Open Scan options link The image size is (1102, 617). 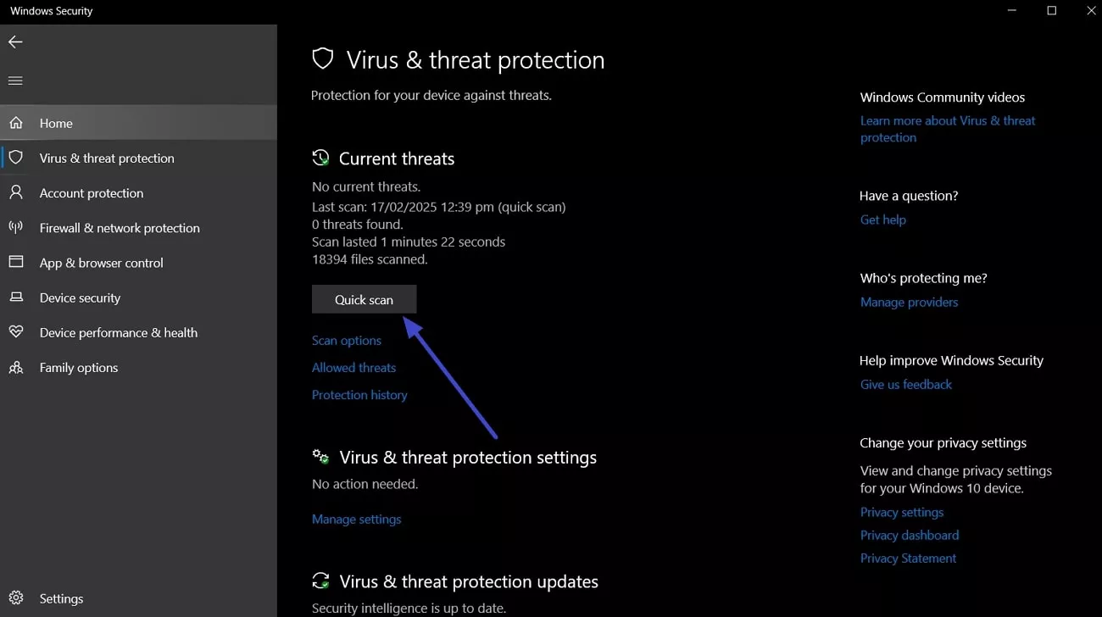(x=347, y=341)
